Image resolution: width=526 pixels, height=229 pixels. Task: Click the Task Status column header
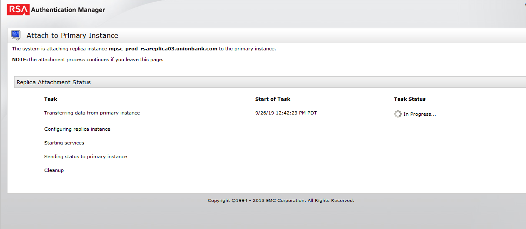410,99
